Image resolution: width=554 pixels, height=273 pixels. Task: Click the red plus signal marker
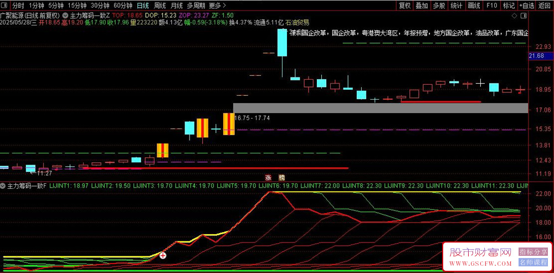point(163,255)
